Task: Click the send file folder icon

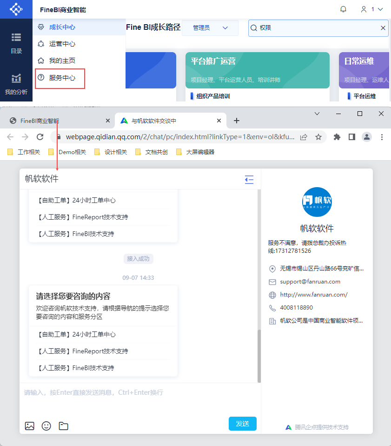Action: click(63, 426)
